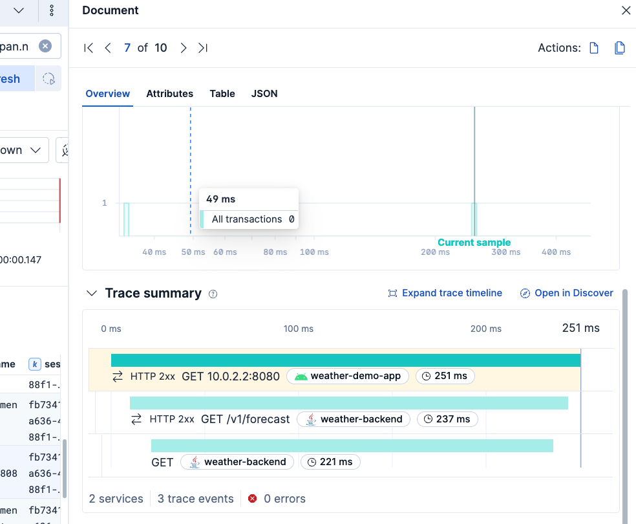Click the red errors icon
The width and height of the screenshot is (636, 524).
click(x=252, y=498)
